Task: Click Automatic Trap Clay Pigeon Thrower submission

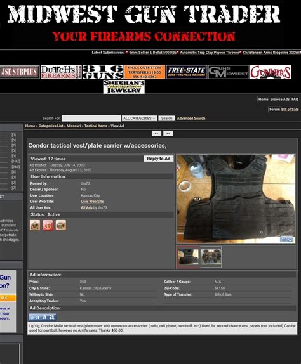Action: 210,53
